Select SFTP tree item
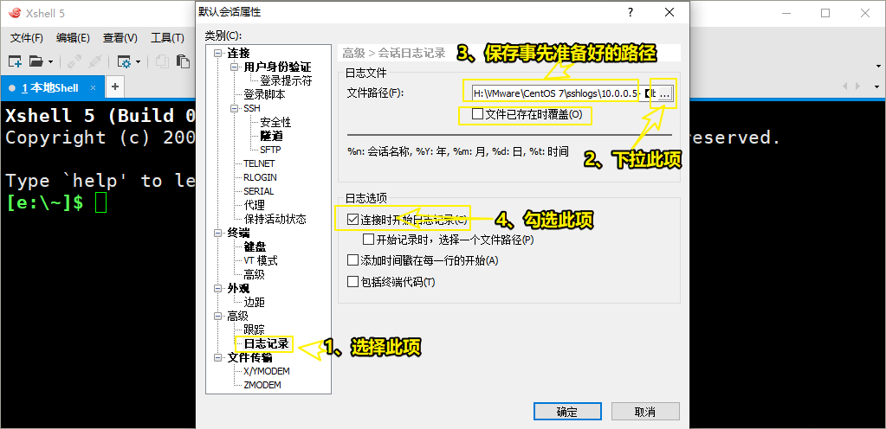Screen dimensions: 886x429 pos(270,150)
